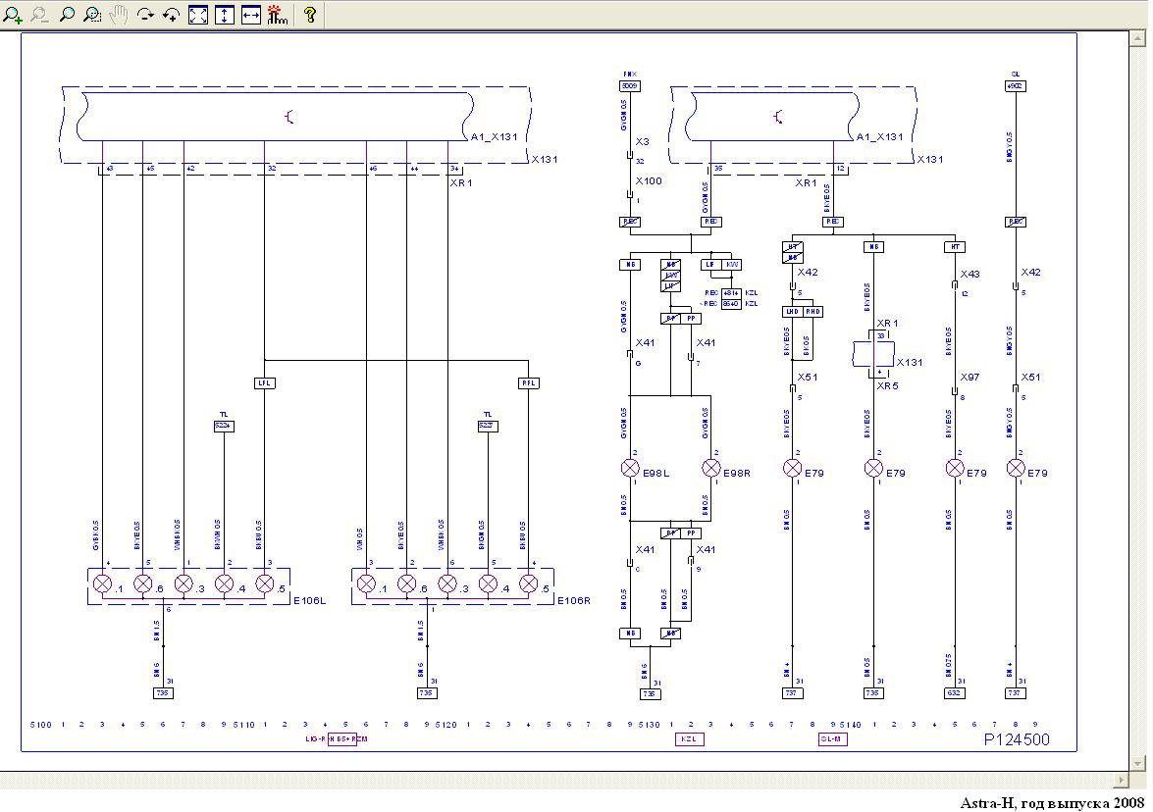Fit the whole diagram to window
The width and height of the screenshot is (1153, 812).
coord(198,15)
